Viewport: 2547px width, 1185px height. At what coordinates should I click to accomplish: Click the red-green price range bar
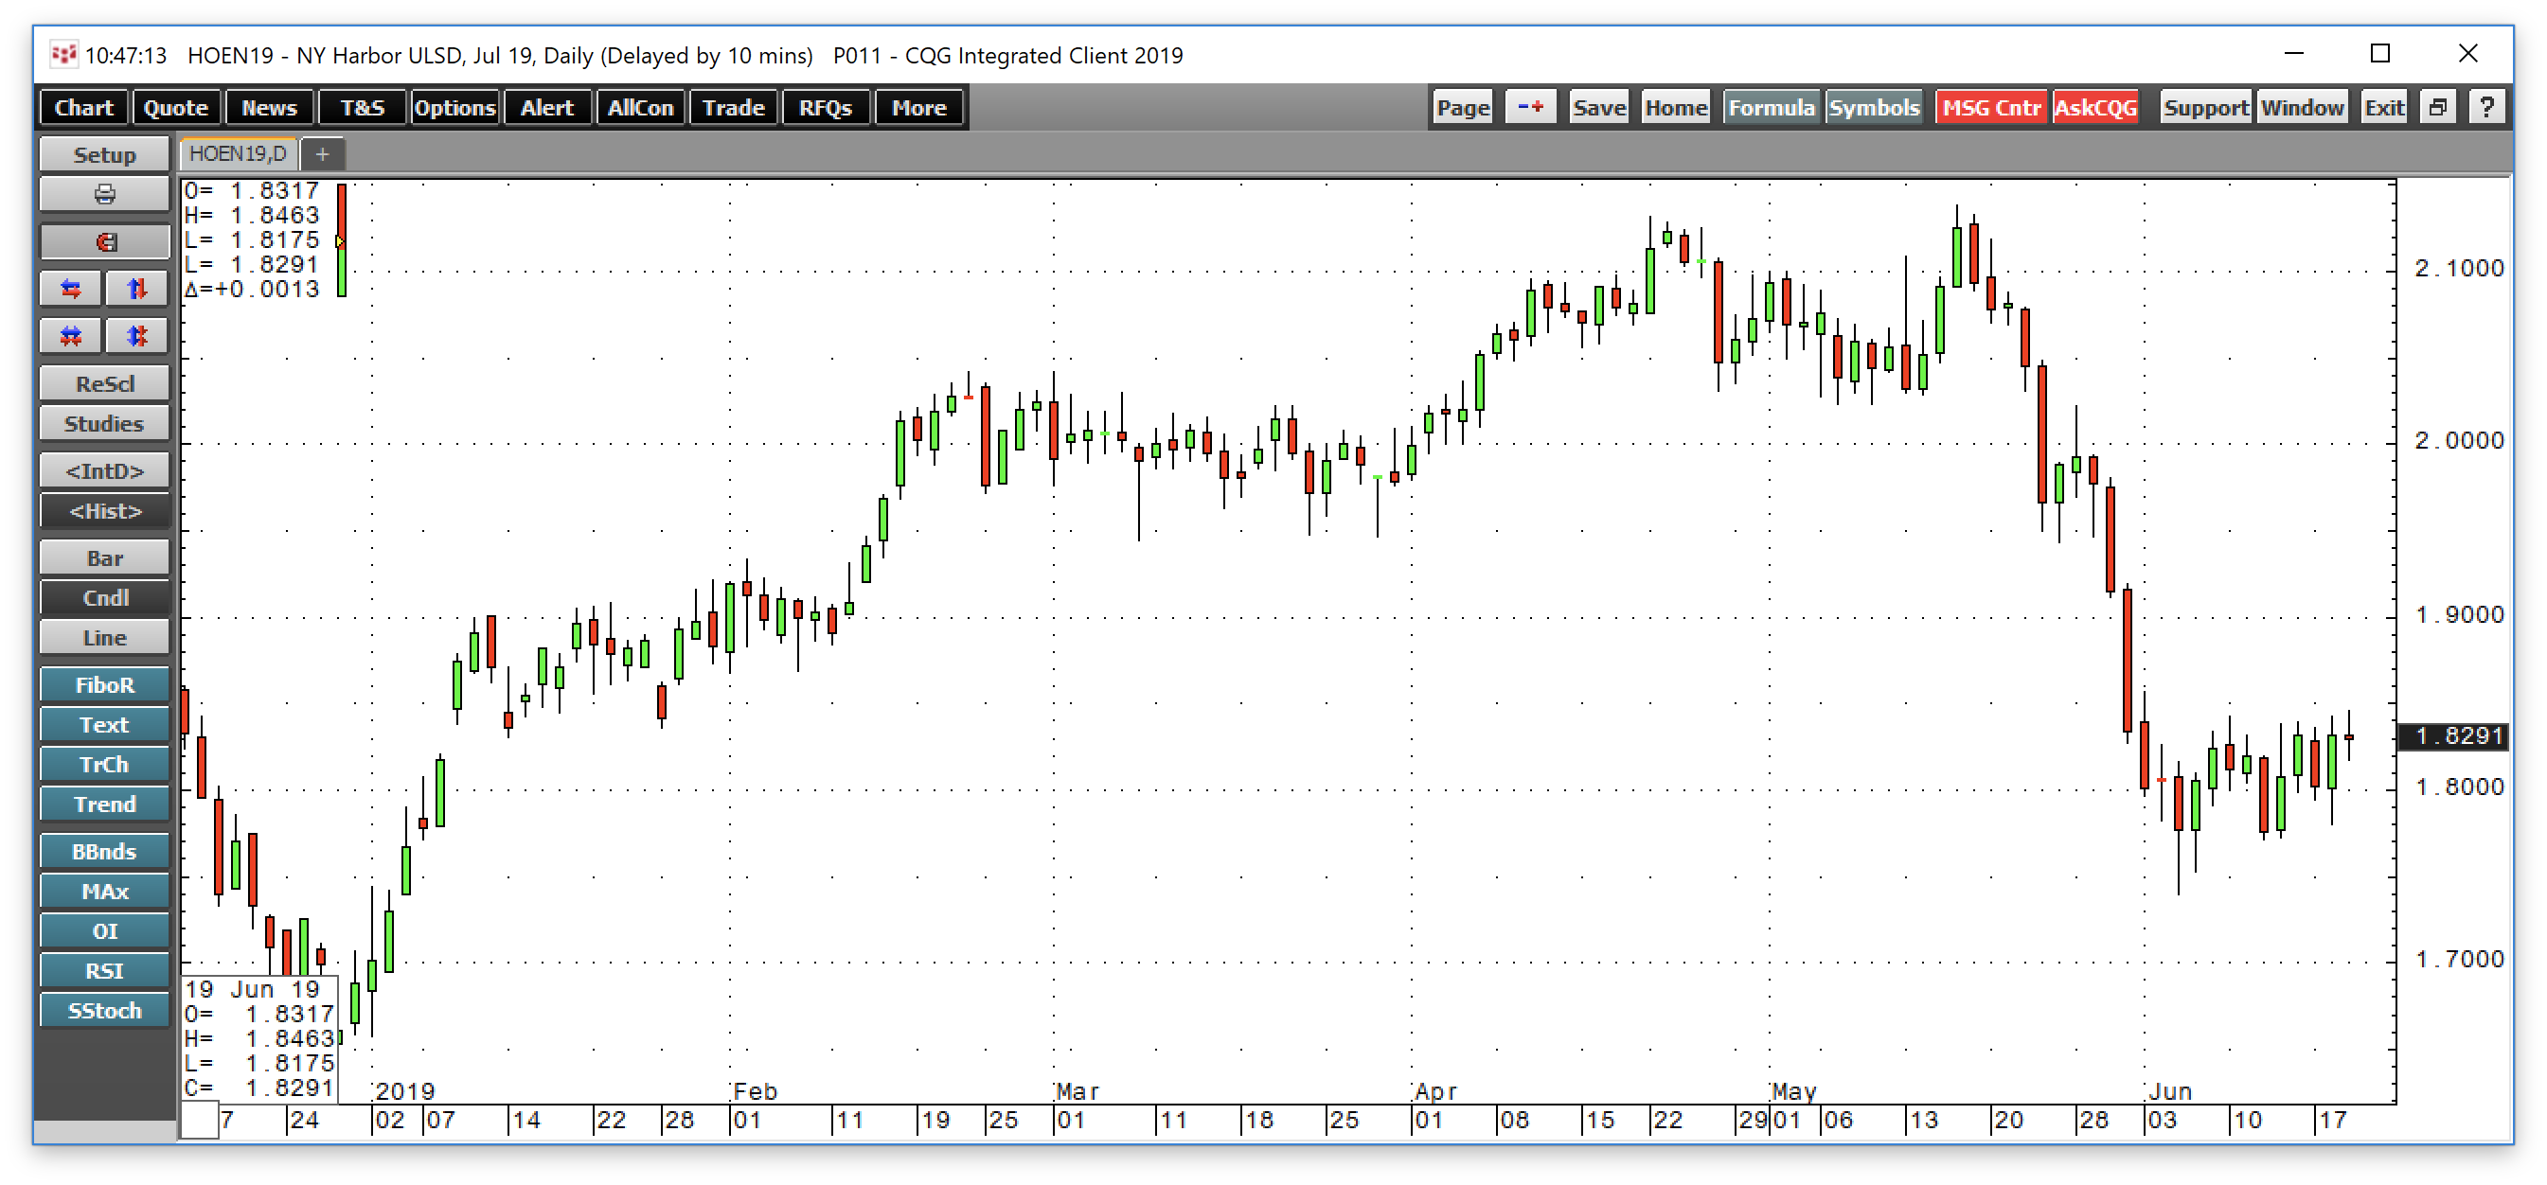coord(341,240)
